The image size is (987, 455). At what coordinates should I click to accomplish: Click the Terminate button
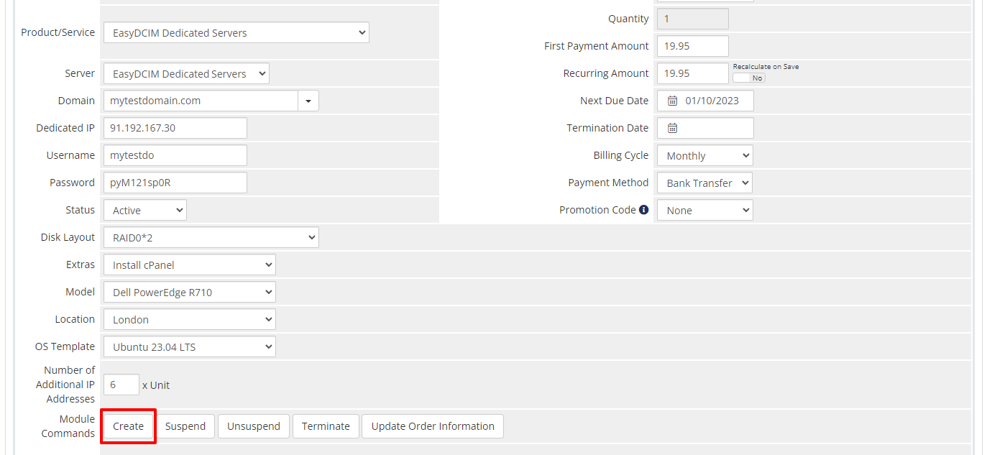pyautogui.click(x=326, y=426)
